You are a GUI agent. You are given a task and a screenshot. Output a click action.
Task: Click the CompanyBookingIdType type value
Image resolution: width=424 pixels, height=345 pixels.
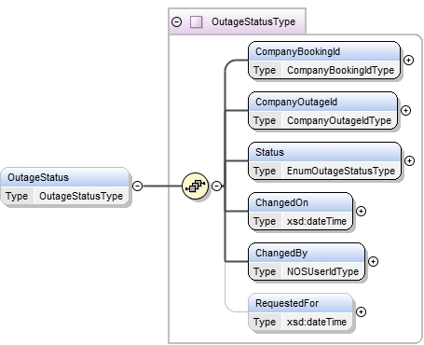point(340,70)
